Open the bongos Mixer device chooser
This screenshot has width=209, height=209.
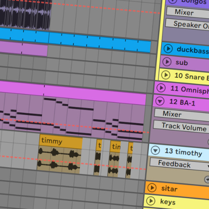coord(188,13)
